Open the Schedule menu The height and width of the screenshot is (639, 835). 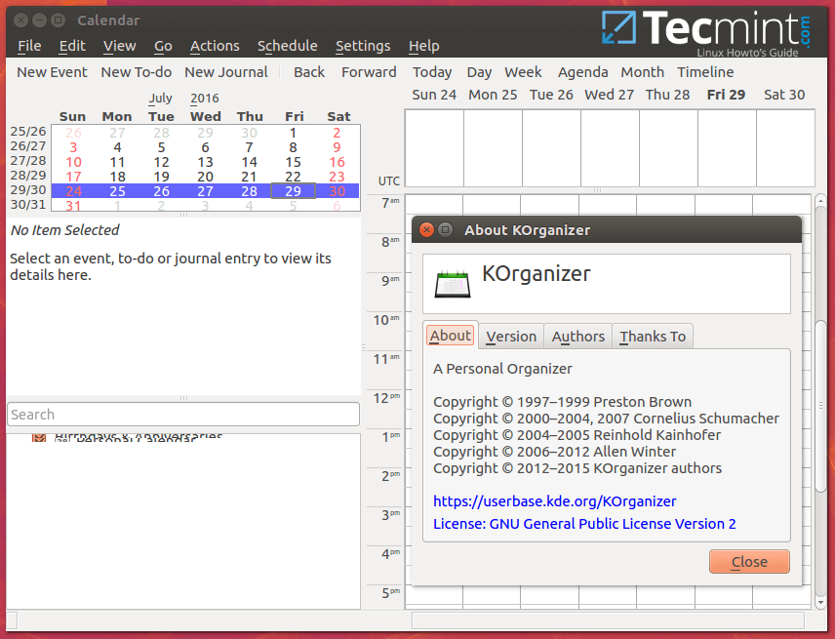pyautogui.click(x=288, y=46)
